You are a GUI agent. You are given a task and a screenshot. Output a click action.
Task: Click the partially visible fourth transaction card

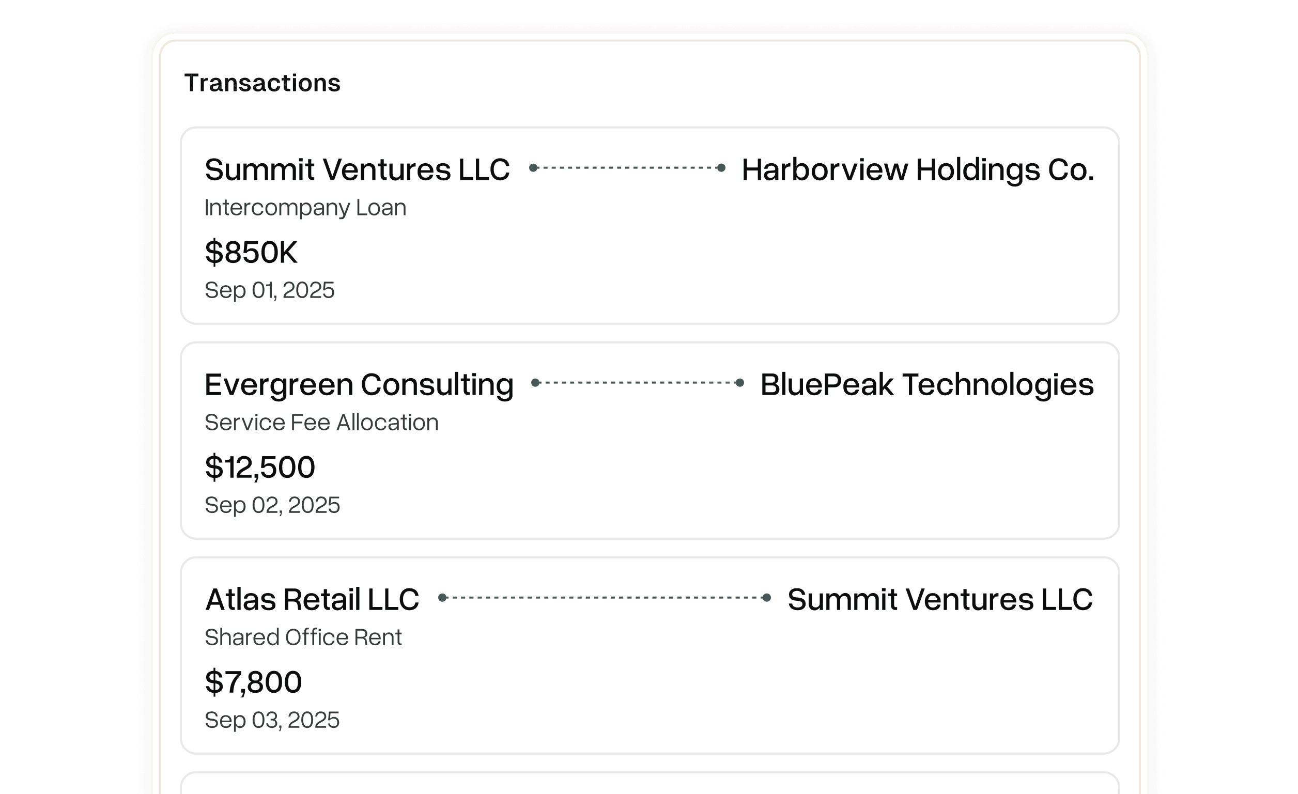[x=649, y=785]
